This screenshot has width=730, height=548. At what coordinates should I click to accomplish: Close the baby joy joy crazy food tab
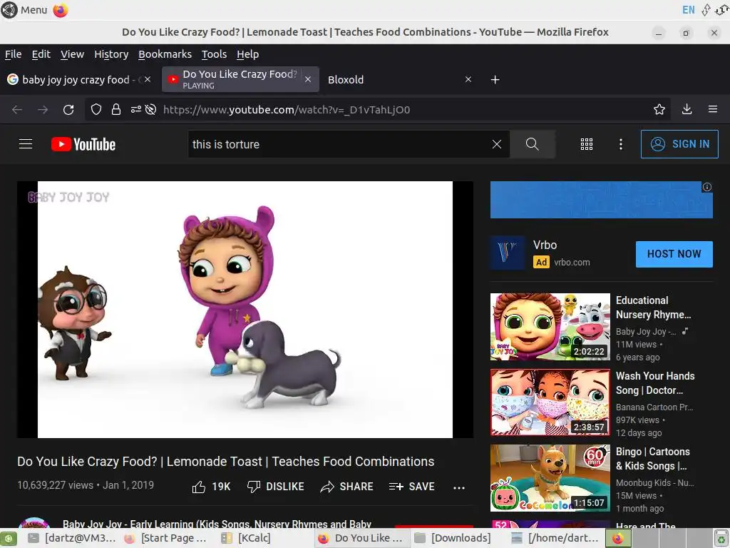148,80
